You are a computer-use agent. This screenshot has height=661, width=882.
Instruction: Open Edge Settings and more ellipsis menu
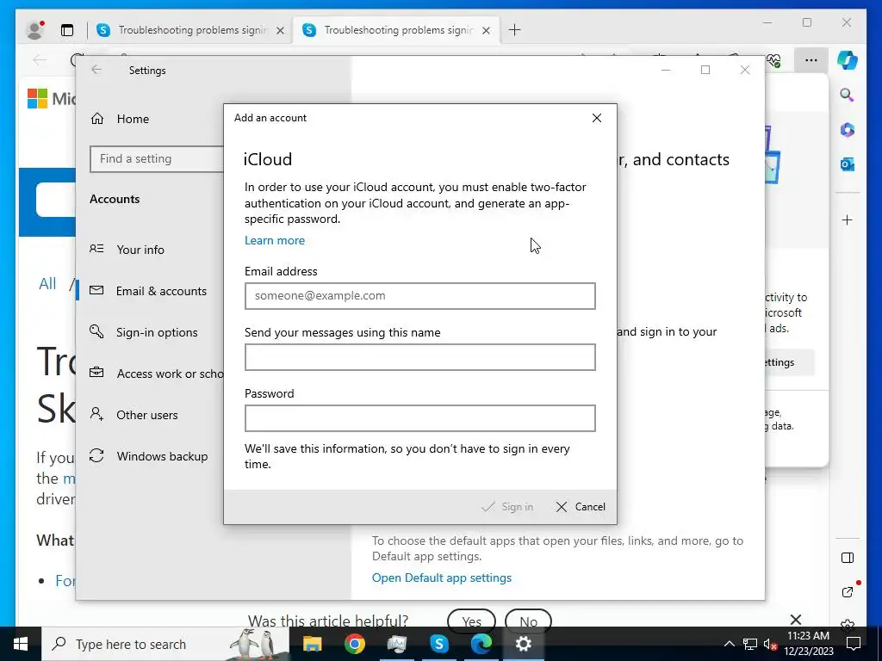[x=811, y=59]
